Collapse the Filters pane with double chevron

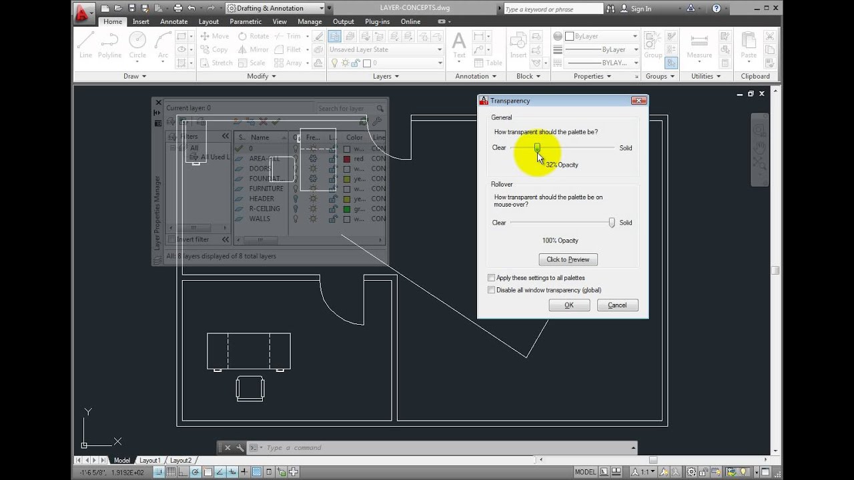pos(226,136)
